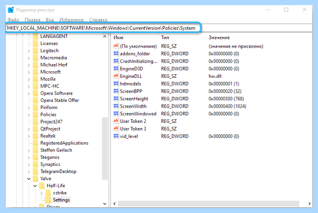Select the ScreenWindowed DWORD icon

coord(116,113)
